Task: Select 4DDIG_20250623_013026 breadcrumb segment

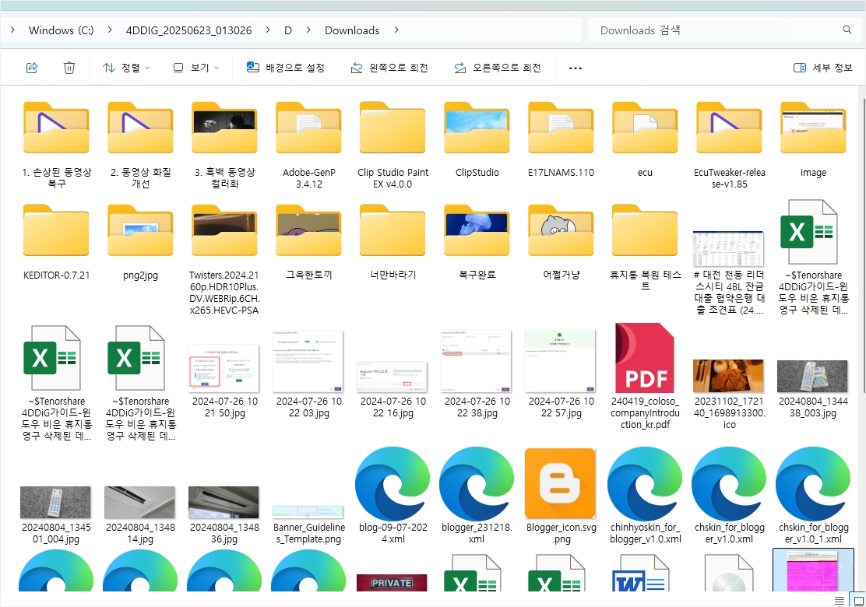Action: click(x=189, y=30)
